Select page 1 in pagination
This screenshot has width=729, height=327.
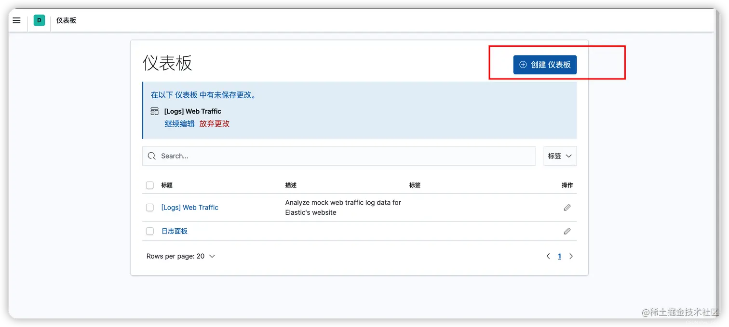click(x=559, y=256)
